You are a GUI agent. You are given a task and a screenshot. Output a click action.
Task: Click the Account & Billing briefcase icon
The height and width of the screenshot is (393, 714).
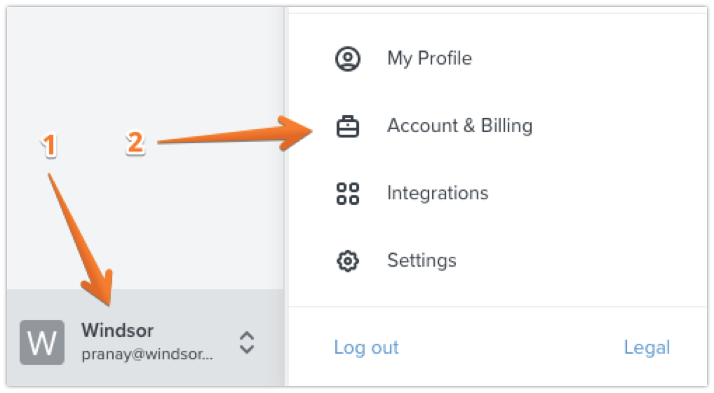click(x=348, y=126)
